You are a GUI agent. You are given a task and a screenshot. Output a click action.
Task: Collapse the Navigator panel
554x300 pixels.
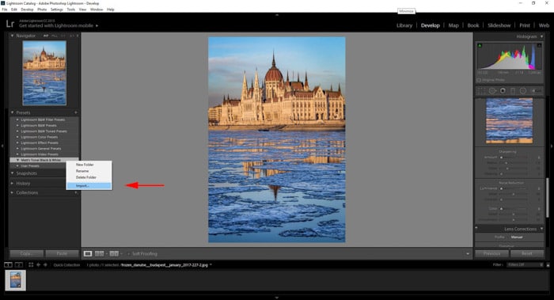pyautogui.click(x=12, y=36)
